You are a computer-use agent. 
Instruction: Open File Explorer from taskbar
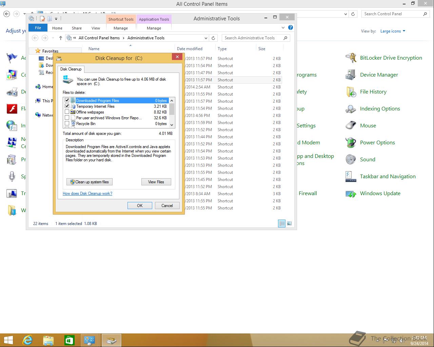pyautogui.click(x=48, y=340)
